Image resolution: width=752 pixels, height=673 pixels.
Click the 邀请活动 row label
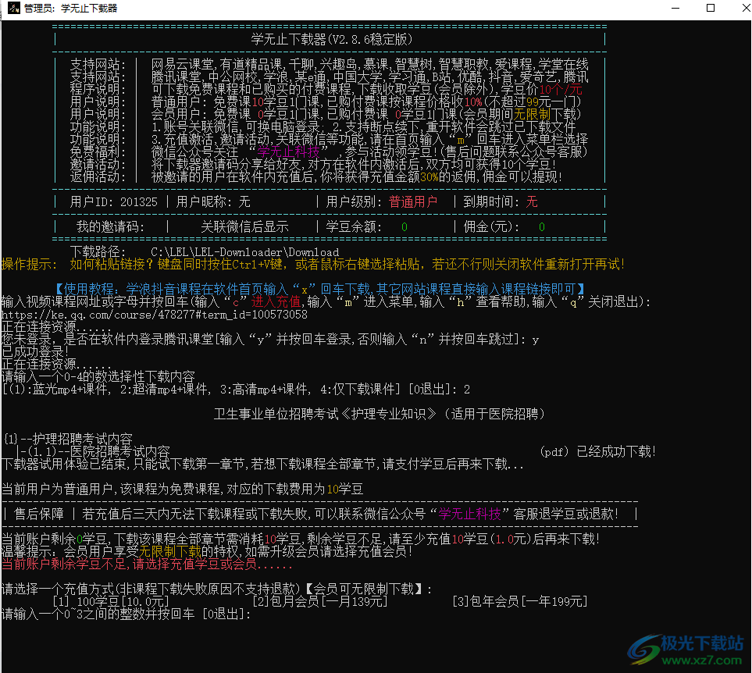pos(98,165)
